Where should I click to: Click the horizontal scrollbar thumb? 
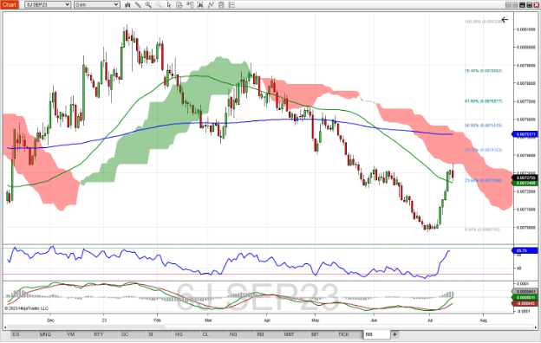(x=348, y=327)
